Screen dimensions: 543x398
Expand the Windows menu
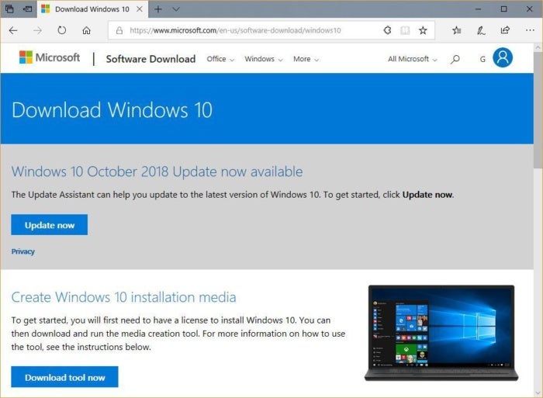(264, 59)
